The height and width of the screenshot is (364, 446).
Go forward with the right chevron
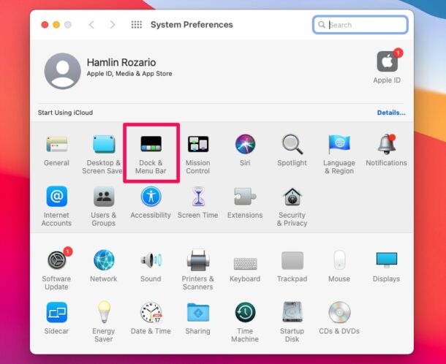(x=113, y=25)
